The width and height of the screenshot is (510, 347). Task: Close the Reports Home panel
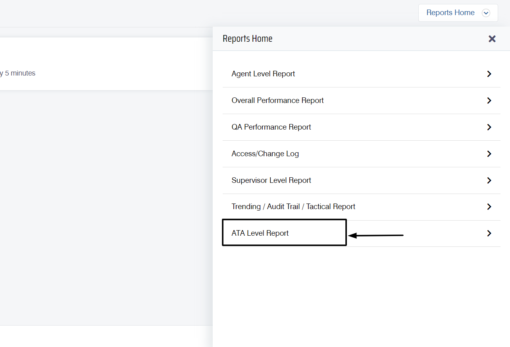(492, 39)
